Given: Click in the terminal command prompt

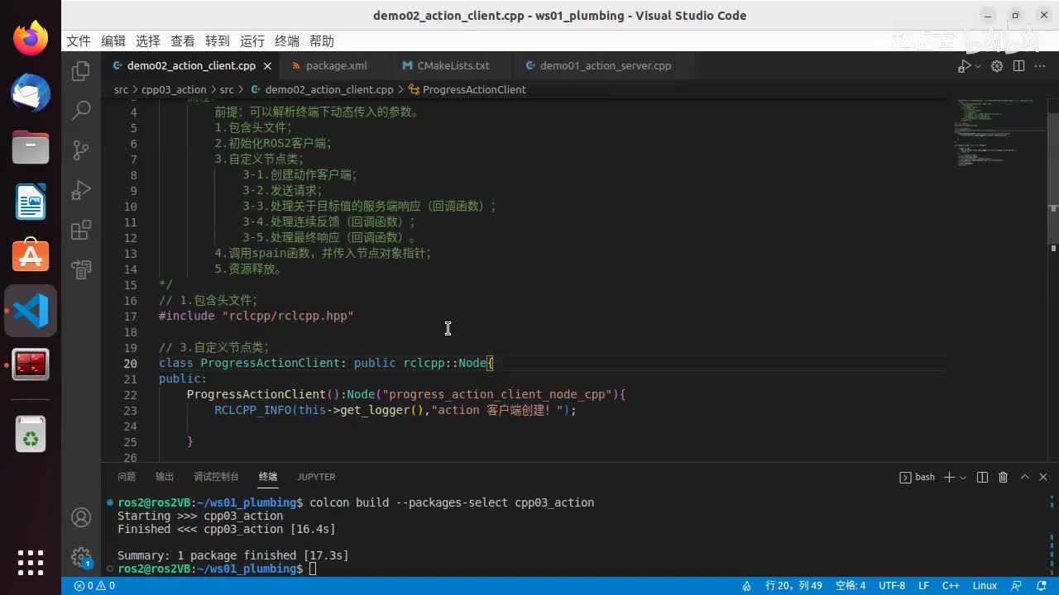Looking at the screenshot, I should (x=313, y=569).
